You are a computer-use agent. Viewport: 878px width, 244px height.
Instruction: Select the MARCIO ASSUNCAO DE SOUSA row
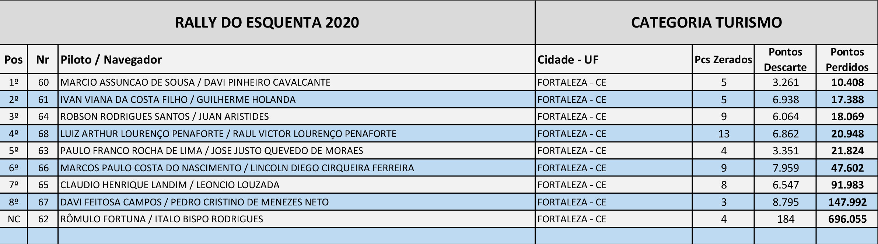point(195,82)
